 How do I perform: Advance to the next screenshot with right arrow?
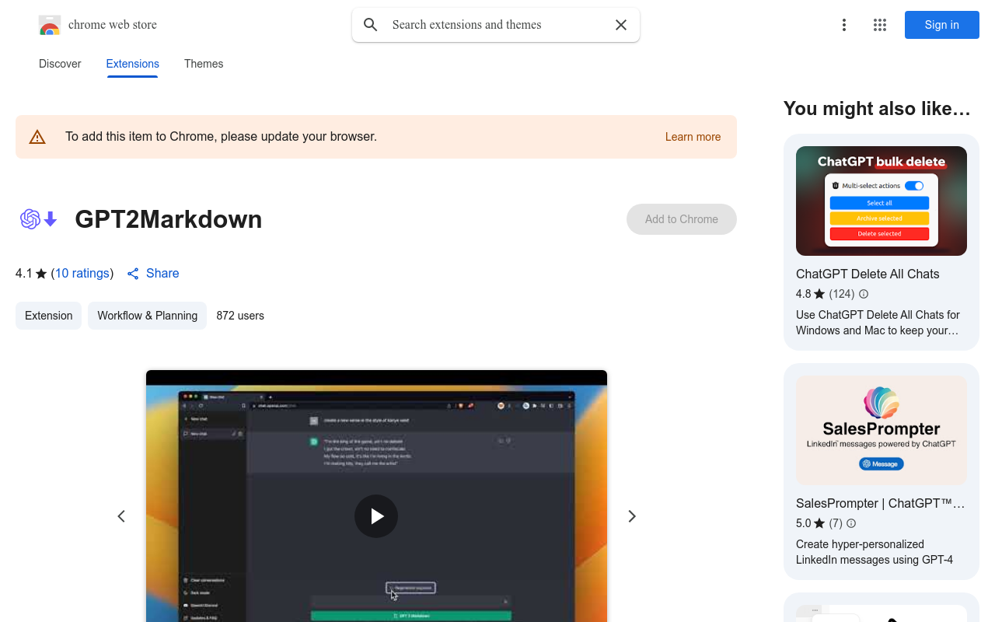(x=632, y=516)
